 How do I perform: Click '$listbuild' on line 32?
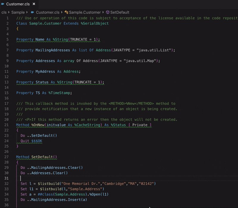click(48, 184)
